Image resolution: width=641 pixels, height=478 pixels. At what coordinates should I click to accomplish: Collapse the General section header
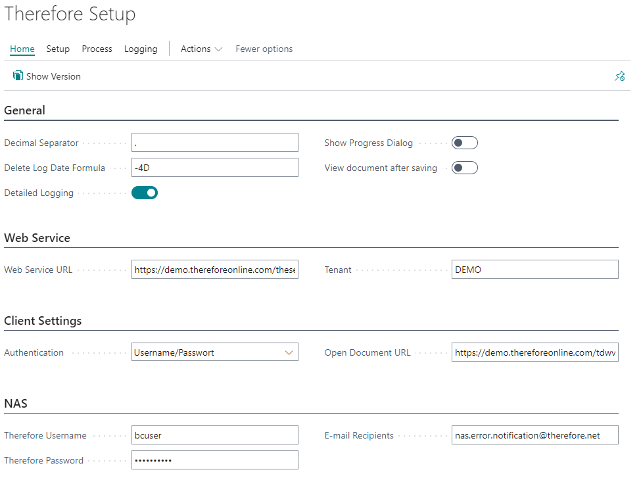click(x=24, y=110)
